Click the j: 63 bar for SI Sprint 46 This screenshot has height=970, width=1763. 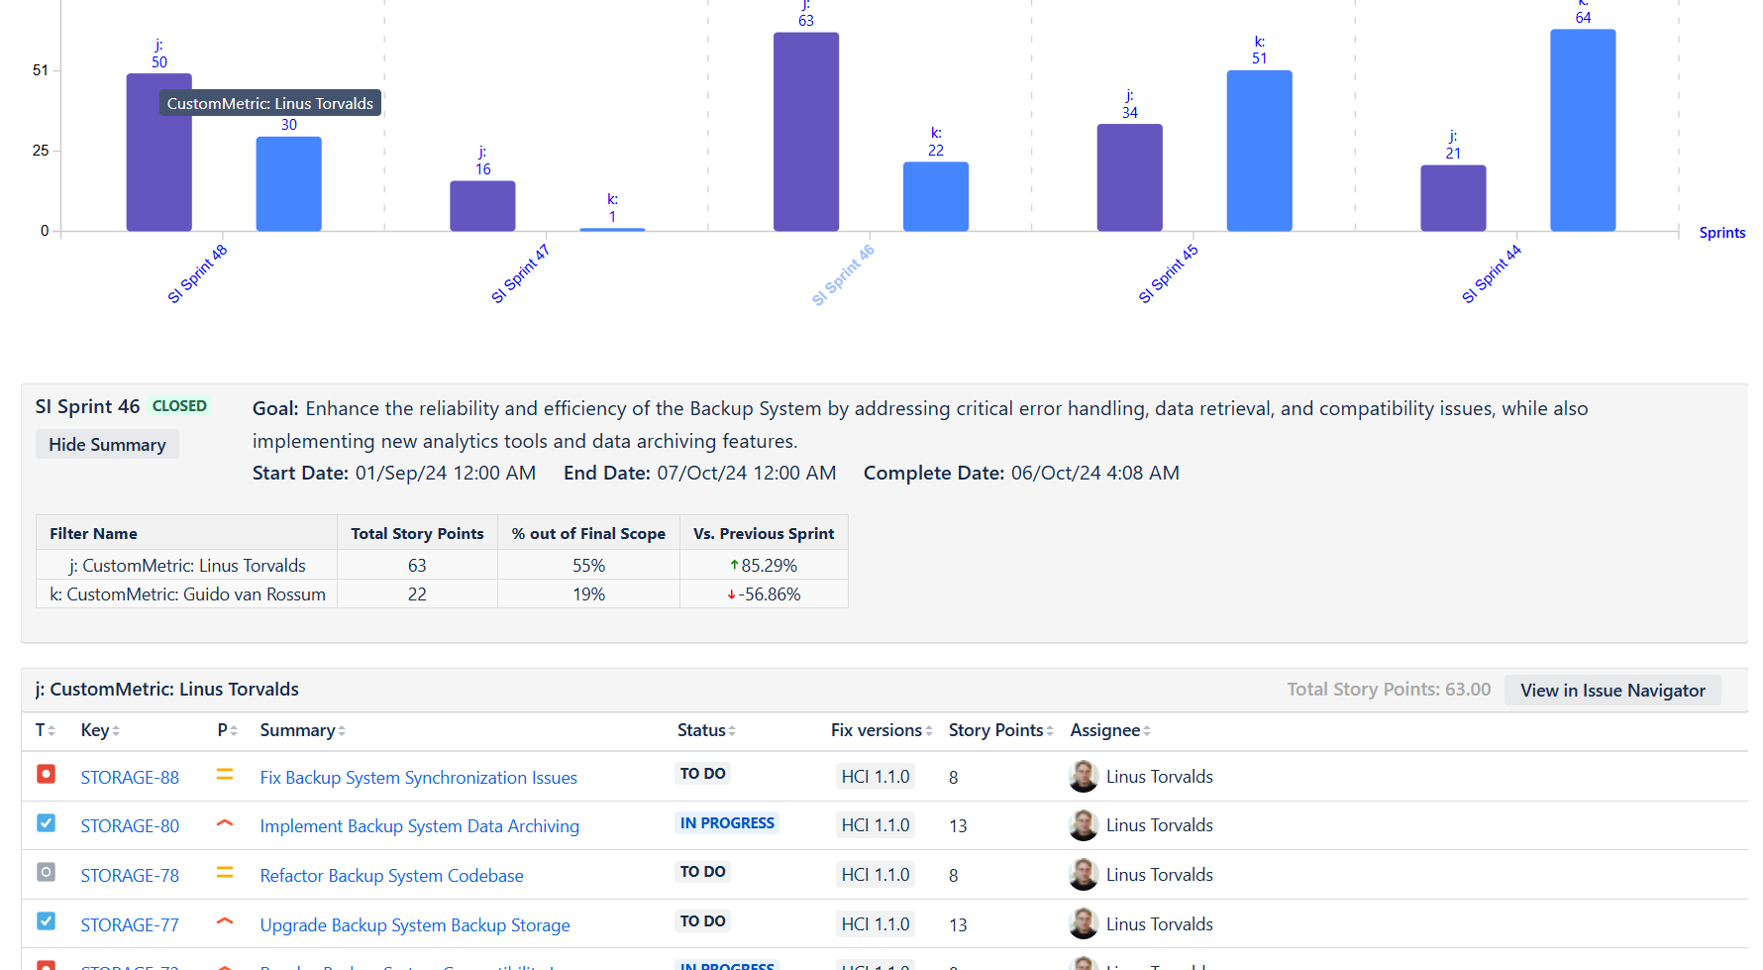805,129
